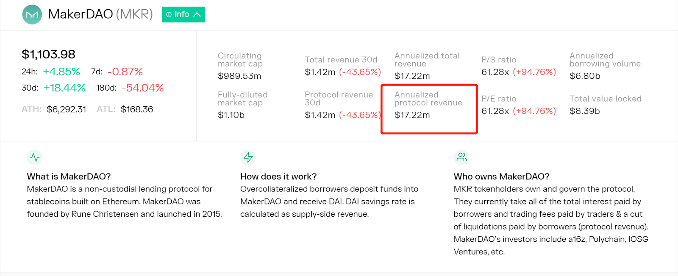Click the What is MakerDAO? heading

69,177
